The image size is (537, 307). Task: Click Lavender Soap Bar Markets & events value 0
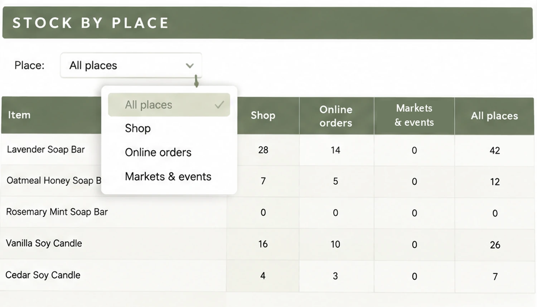point(414,150)
